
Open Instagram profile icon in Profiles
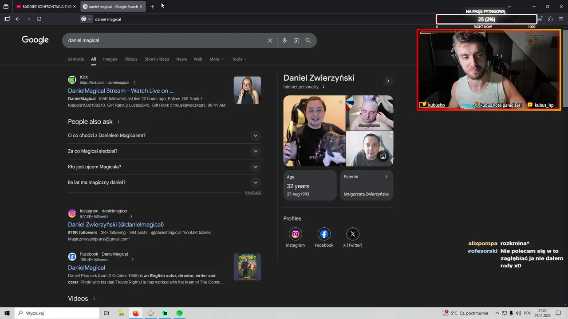tap(296, 234)
